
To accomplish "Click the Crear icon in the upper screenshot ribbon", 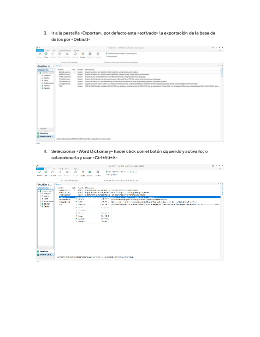I will click(46, 55).
